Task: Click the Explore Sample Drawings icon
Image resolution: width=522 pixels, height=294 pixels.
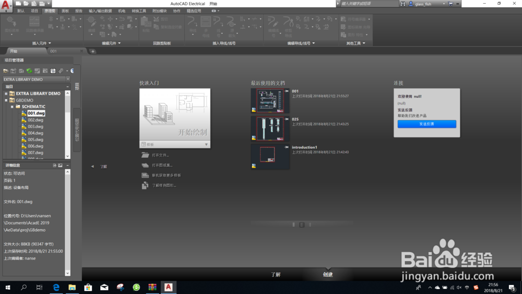Action: pyautogui.click(x=145, y=185)
